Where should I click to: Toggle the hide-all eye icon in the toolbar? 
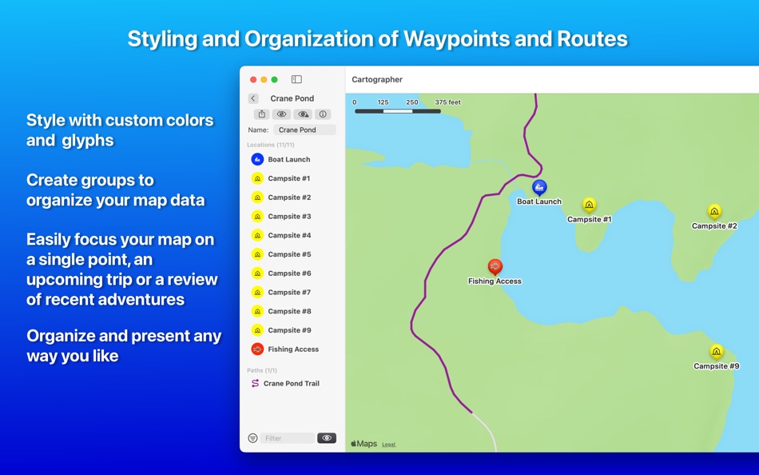pyautogui.click(x=282, y=114)
